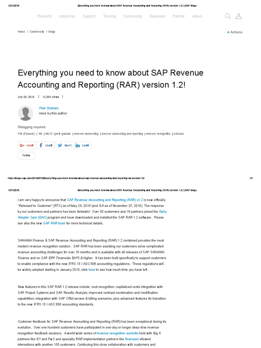Open the Training menu
The height and width of the screenshot is (348, 261).
[109, 16]
